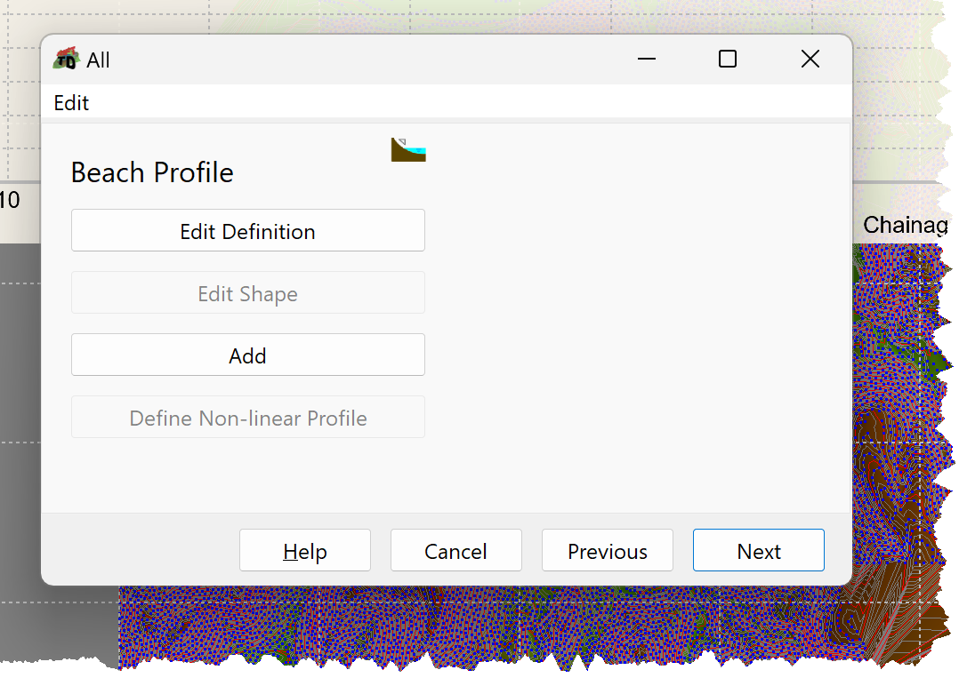Open Help for this dialog
959x678 pixels.
coord(304,551)
